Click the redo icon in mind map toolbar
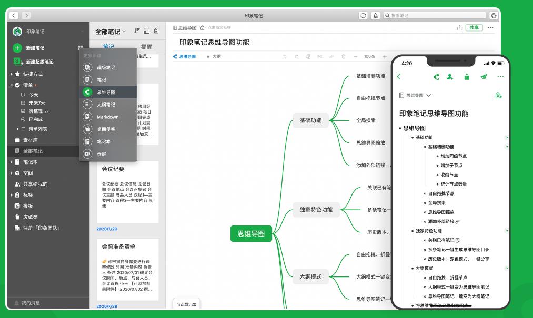 tap(296, 56)
